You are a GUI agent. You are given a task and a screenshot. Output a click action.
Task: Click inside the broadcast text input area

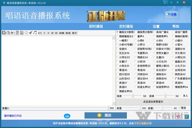[x=57, y=70]
